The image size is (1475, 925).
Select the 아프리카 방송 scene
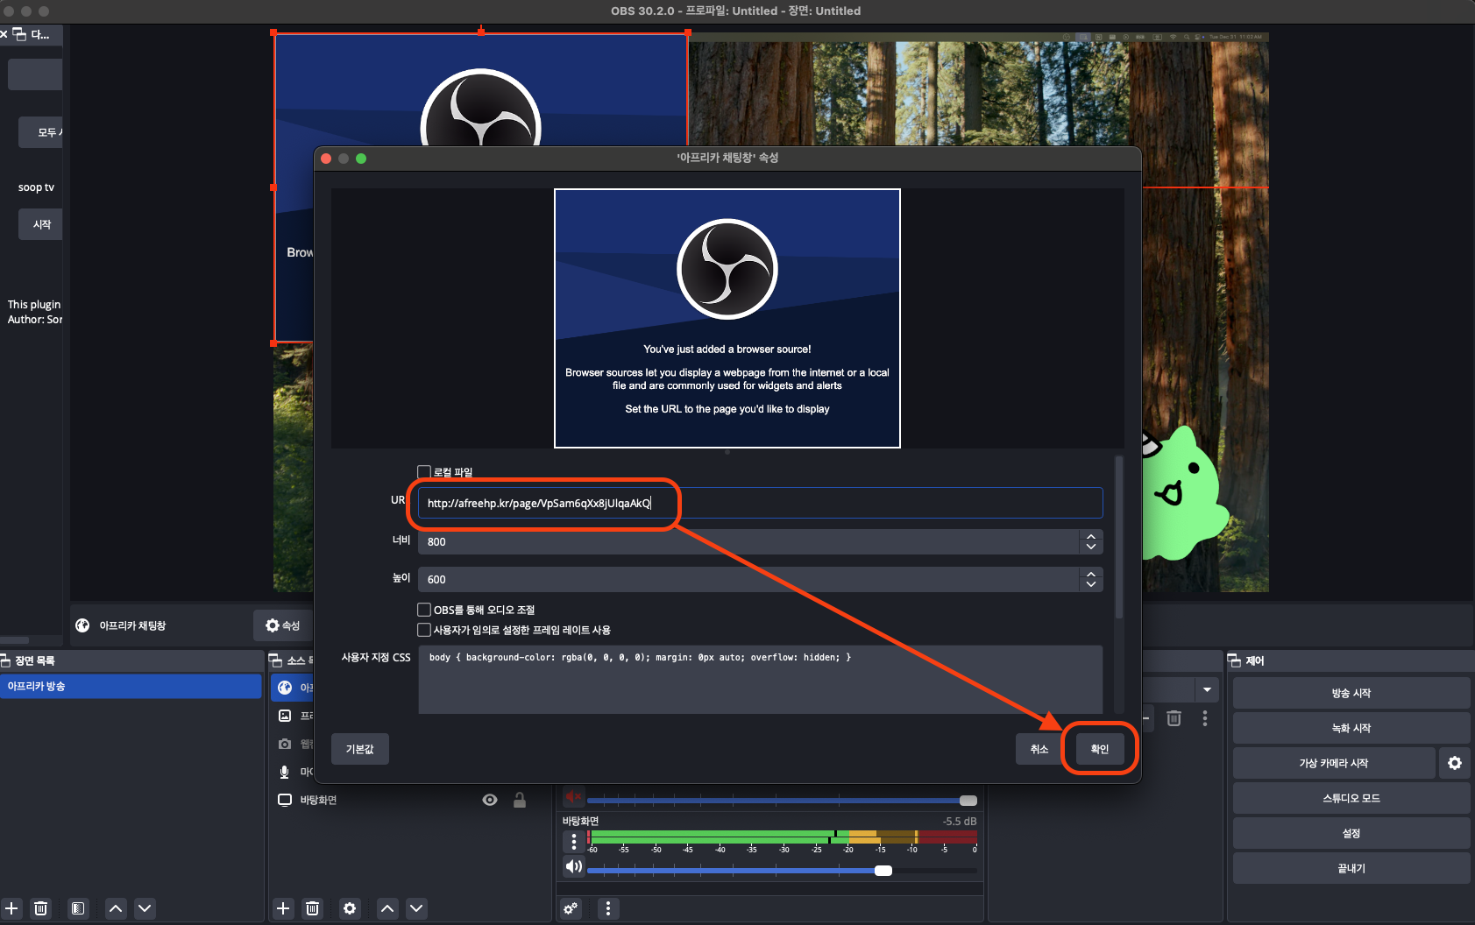pyautogui.click(x=131, y=686)
